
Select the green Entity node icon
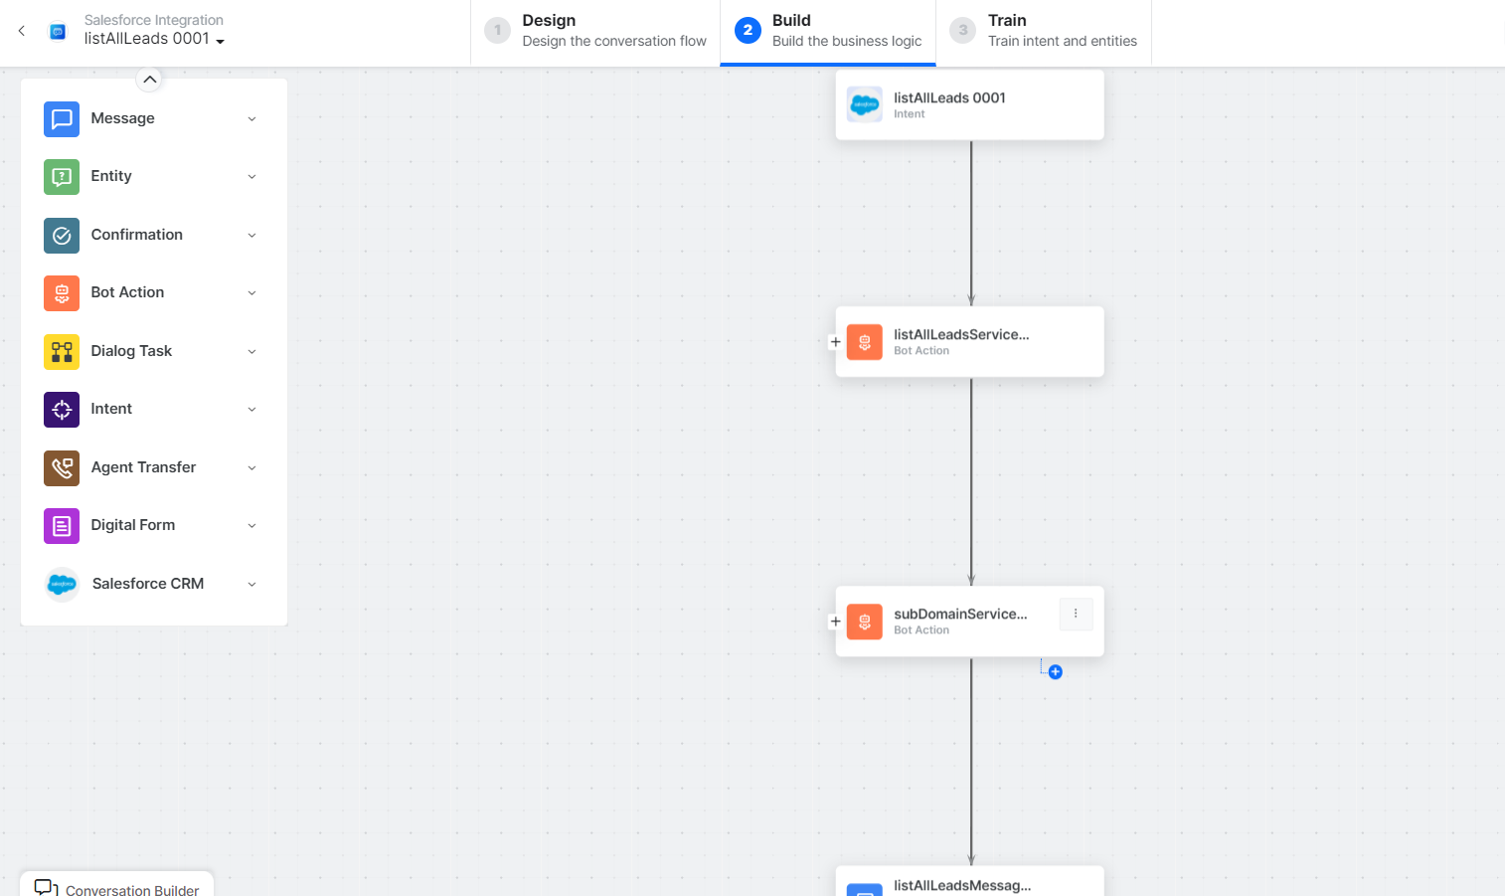(62, 177)
